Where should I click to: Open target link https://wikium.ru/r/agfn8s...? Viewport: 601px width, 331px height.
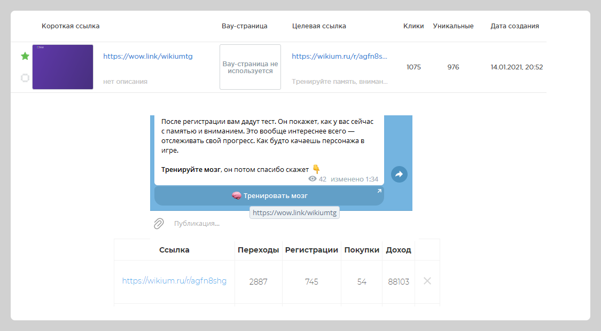340,56
